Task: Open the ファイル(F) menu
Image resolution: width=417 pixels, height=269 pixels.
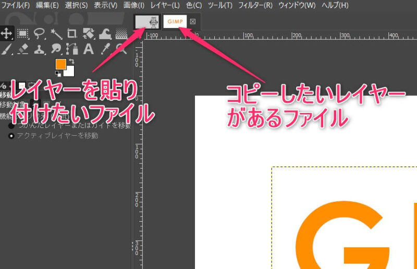Action: [16, 5]
